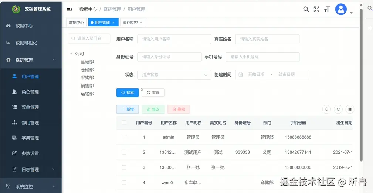Click the vertical page scrollbar

361,85
